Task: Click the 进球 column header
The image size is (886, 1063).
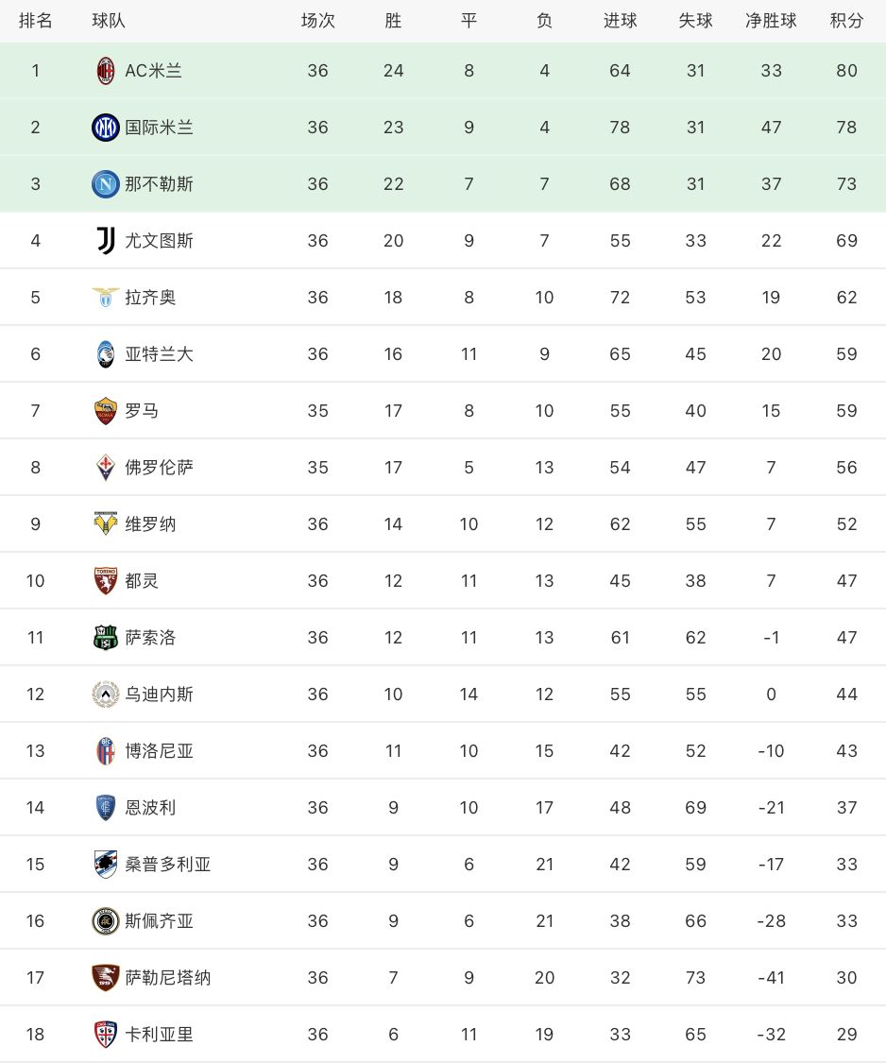Action: coord(621,21)
